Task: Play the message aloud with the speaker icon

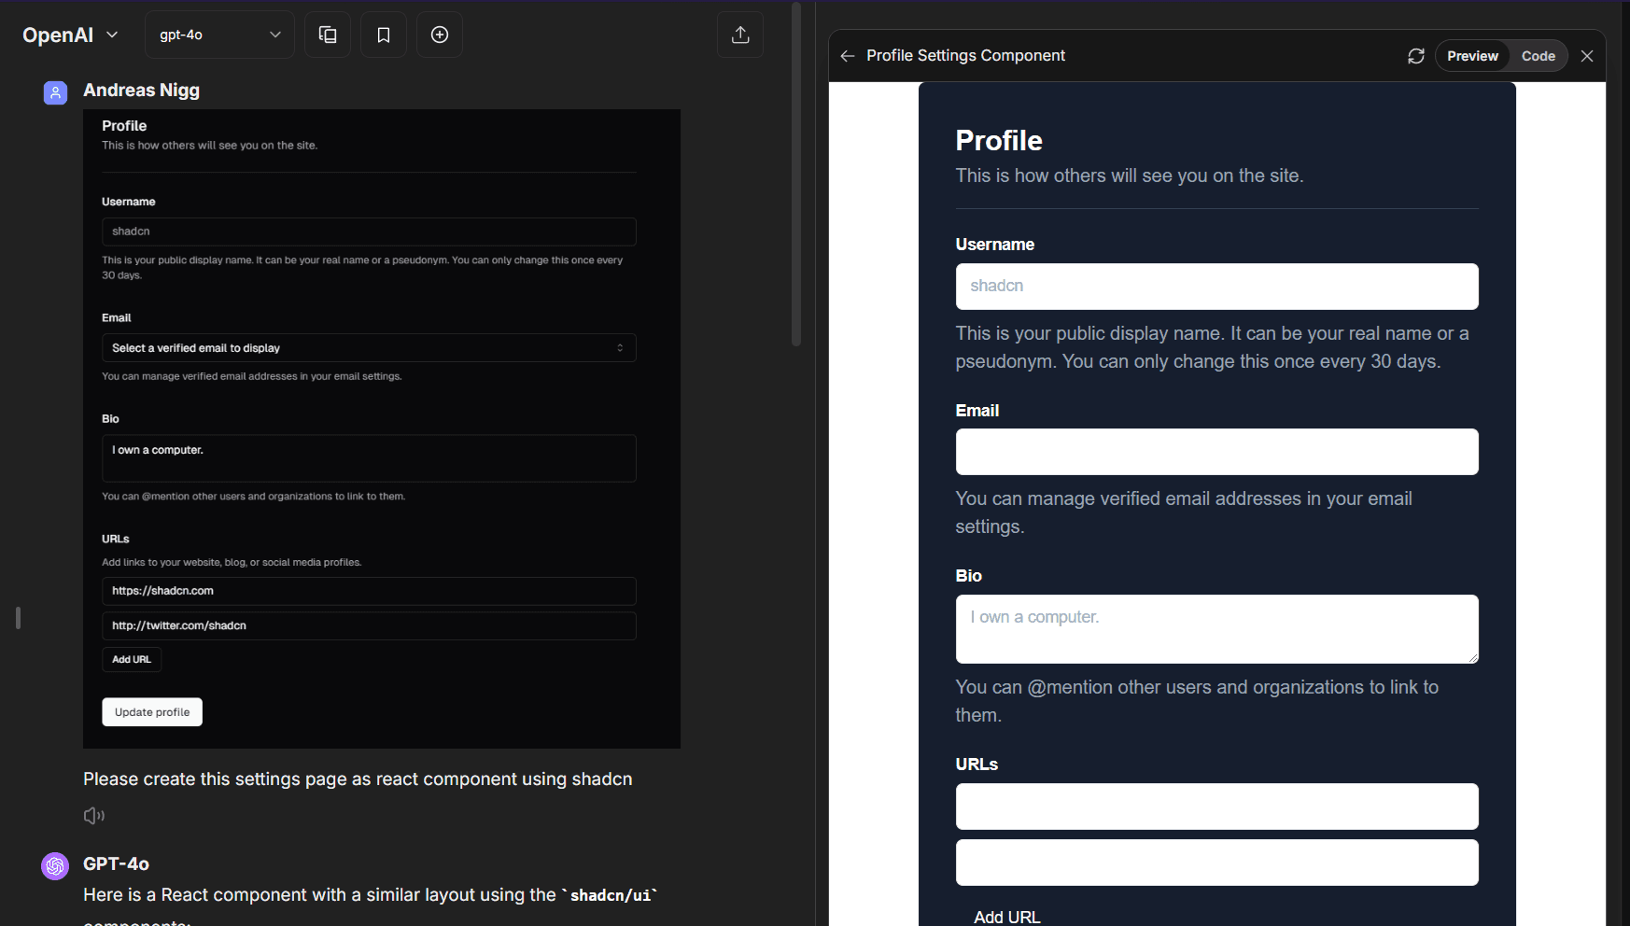Action: point(93,815)
